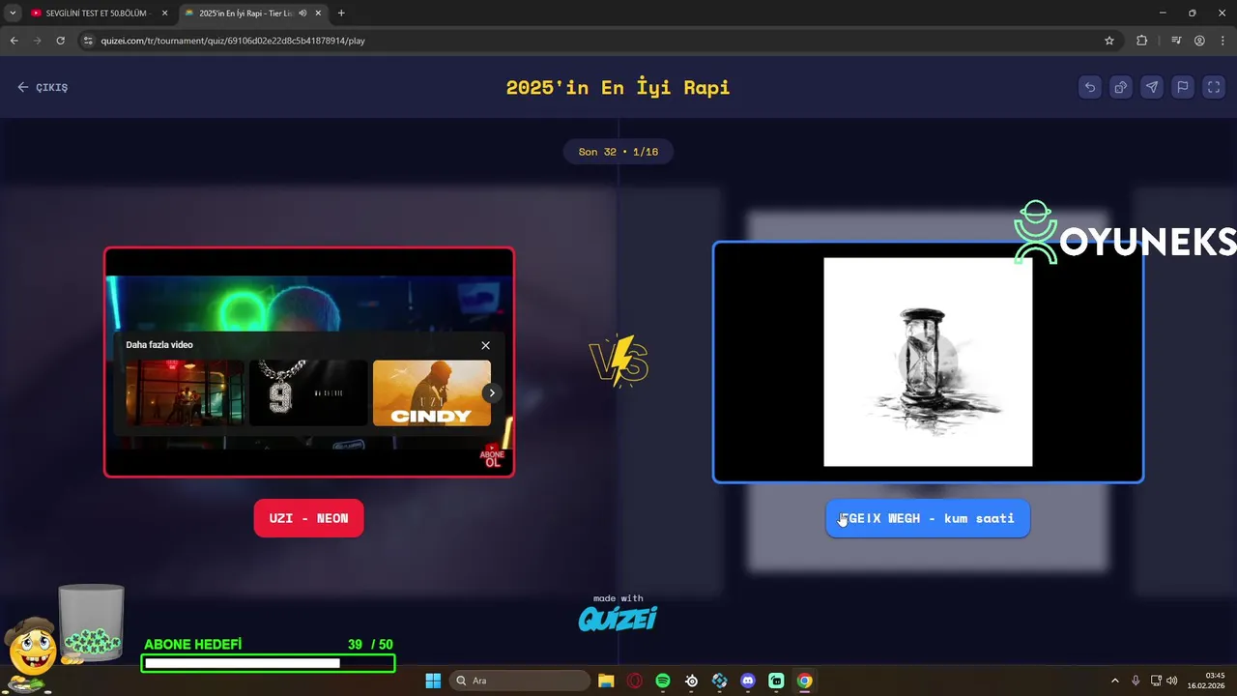1237x696 pixels.
Task: Go forward one page in Chrome
Action: click(37, 41)
